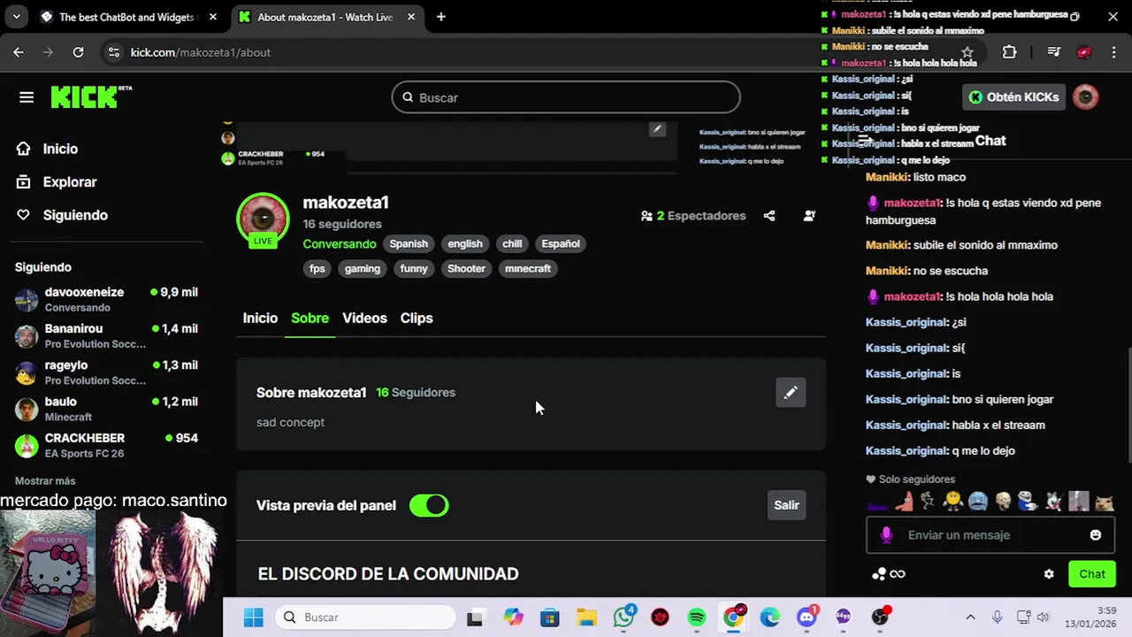This screenshot has width=1132, height=637.
Task: Pick the yellow smiley character emote
Action: [x=952, y=502]
